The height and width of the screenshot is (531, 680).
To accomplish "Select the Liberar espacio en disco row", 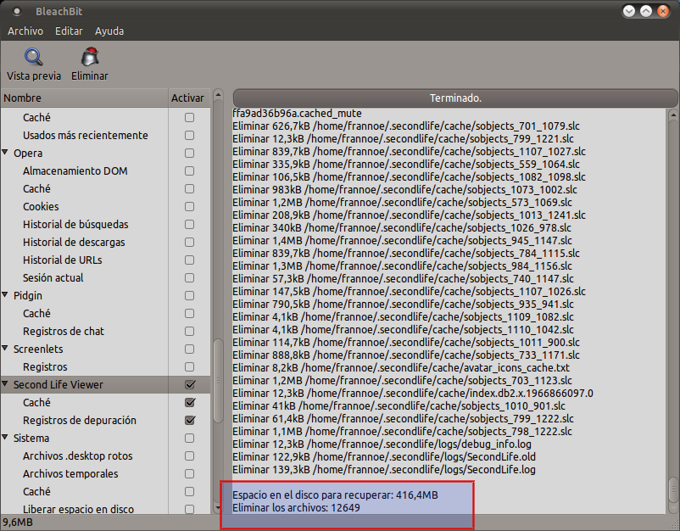I will click(106, 509).
